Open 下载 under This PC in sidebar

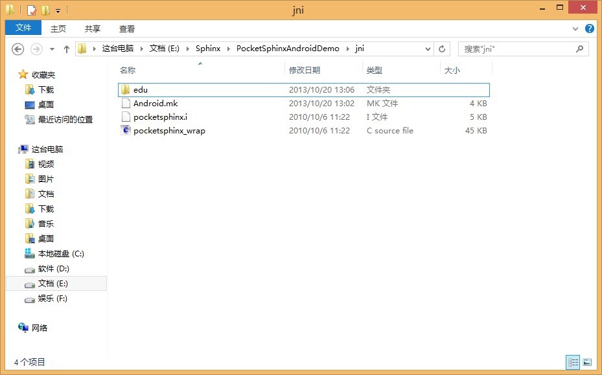(x=46, y=209)
